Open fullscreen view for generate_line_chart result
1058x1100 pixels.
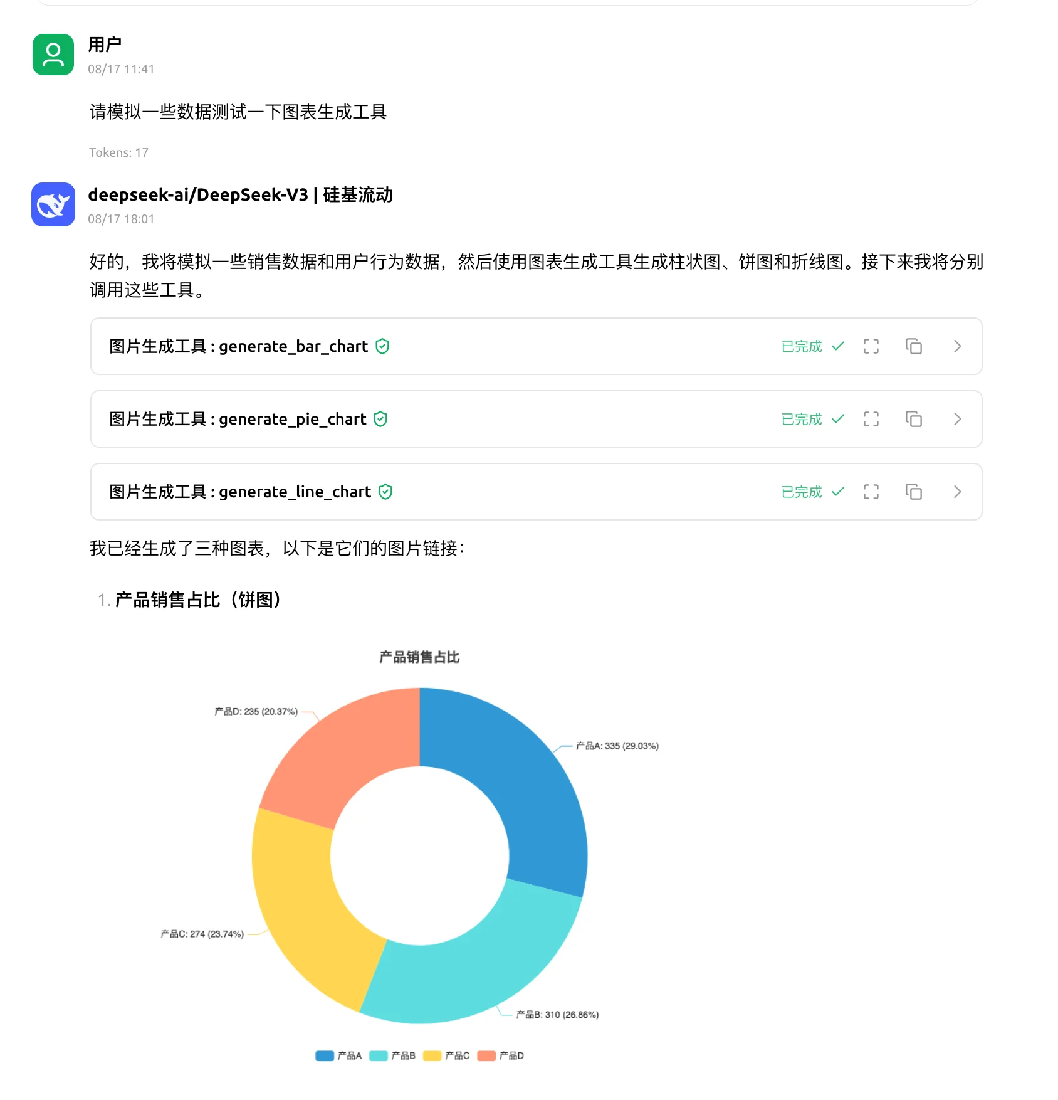click(871, 492)
